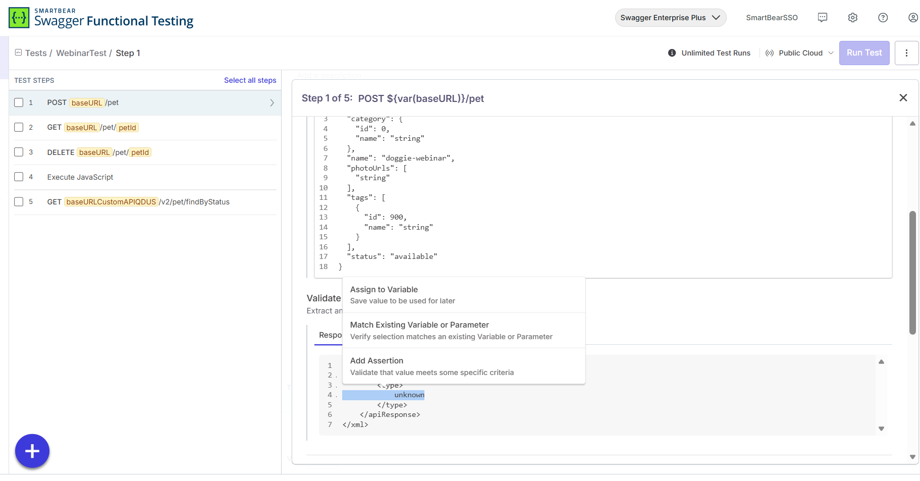
Task: Open the Swagger Enterprise Plus dropdown
Action: [670, 17]
